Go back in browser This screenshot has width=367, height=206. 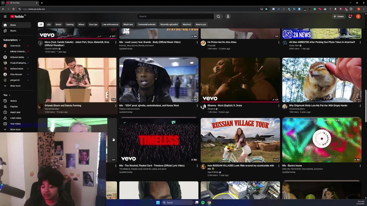3,9
